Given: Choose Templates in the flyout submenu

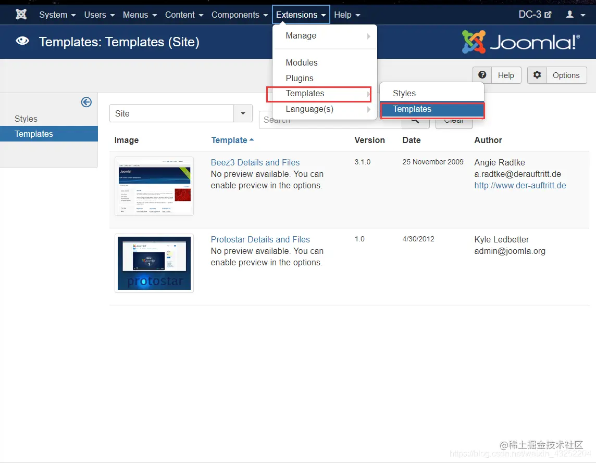Looking at the screenshot, I should pos(432,109).
